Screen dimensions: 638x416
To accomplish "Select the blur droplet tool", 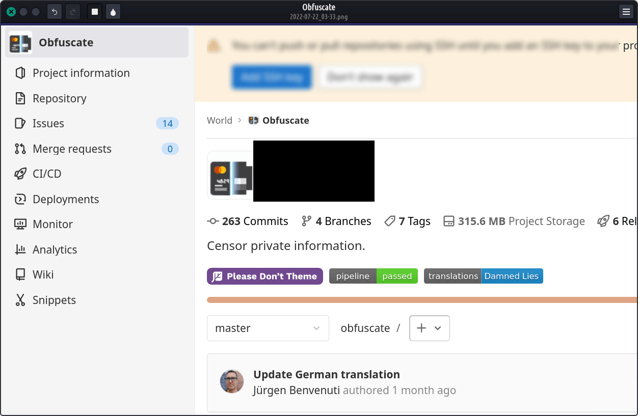I will tap(113, 12).
